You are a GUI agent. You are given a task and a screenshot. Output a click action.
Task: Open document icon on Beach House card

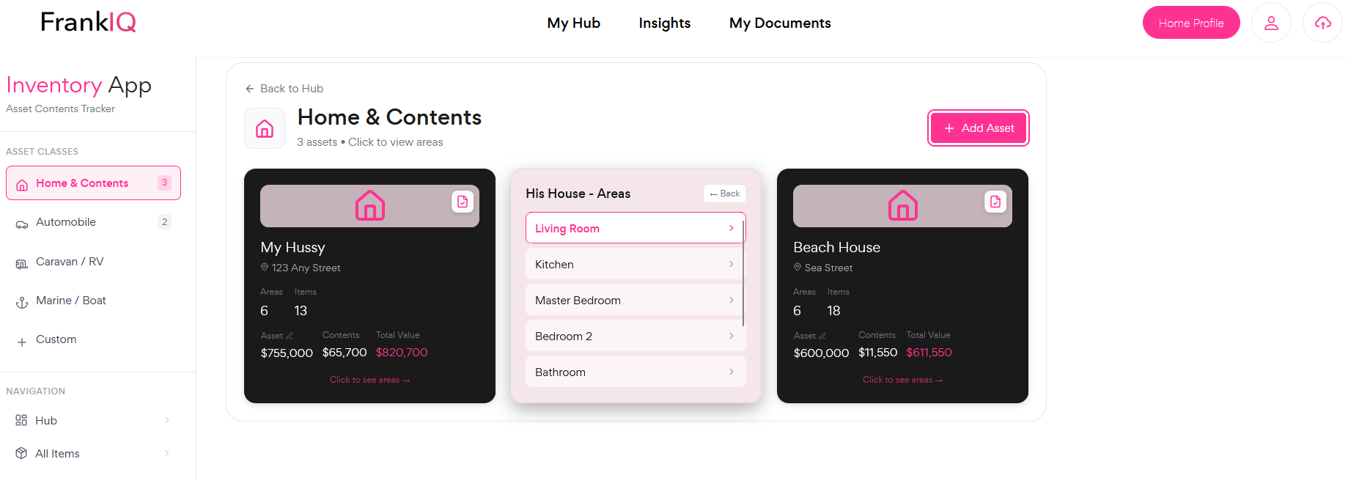pos(995,202)
